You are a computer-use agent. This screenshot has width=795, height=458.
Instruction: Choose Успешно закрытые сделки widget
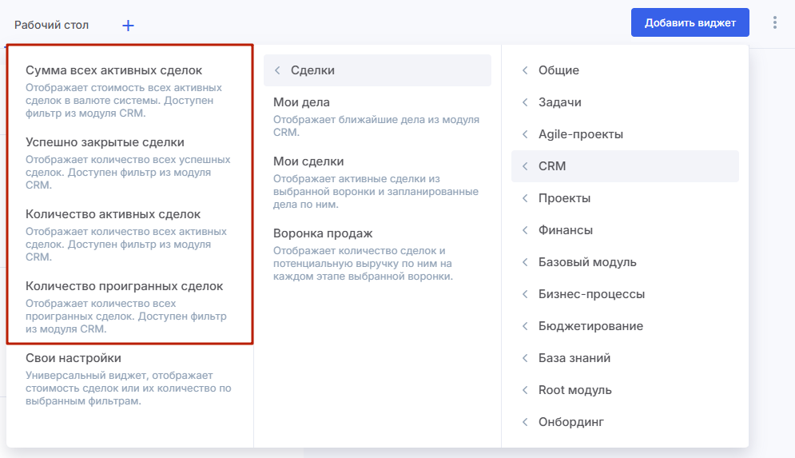pyautogui.click(x=105, y=142)
